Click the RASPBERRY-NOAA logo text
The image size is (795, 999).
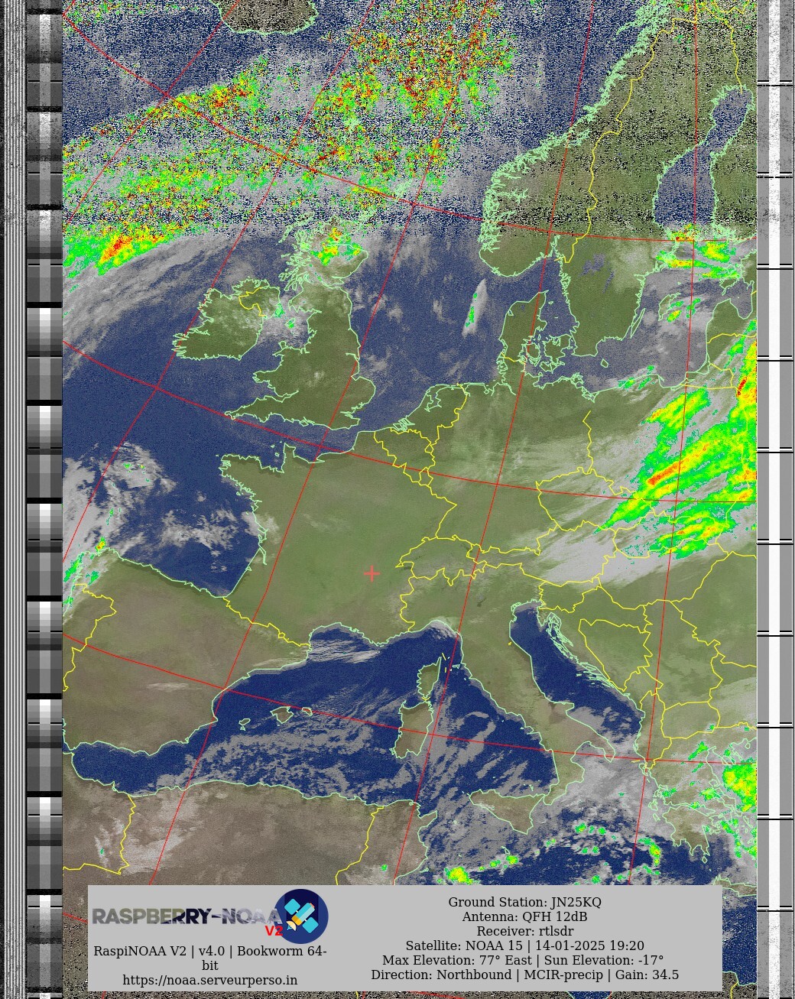click(183, 916)
